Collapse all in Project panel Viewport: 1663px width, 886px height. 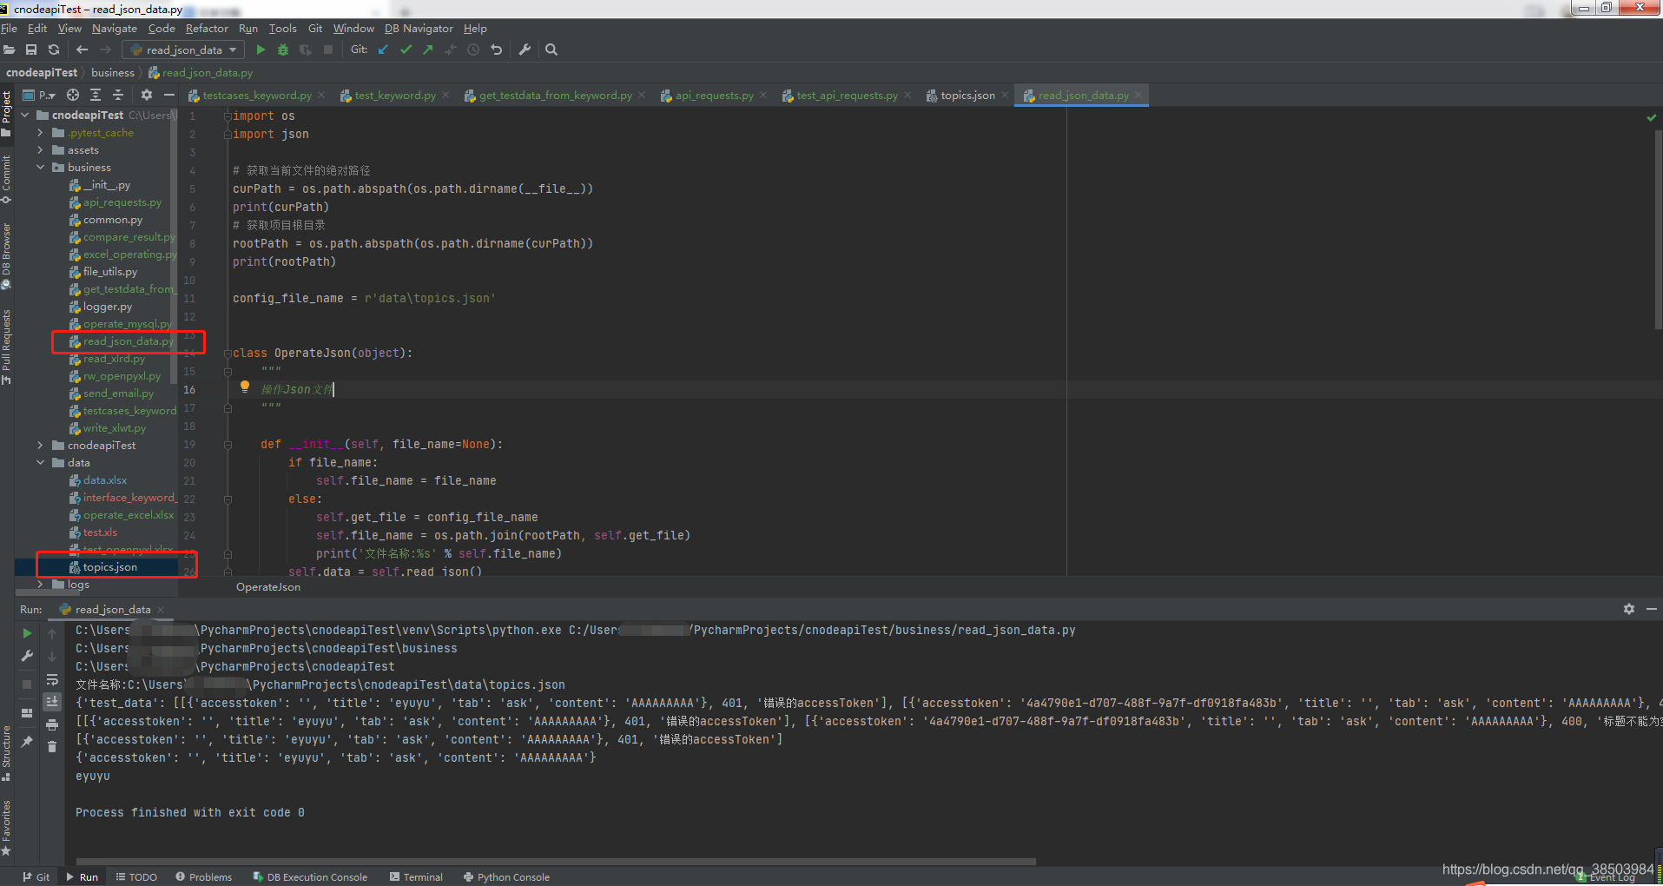tap(118, 95)
